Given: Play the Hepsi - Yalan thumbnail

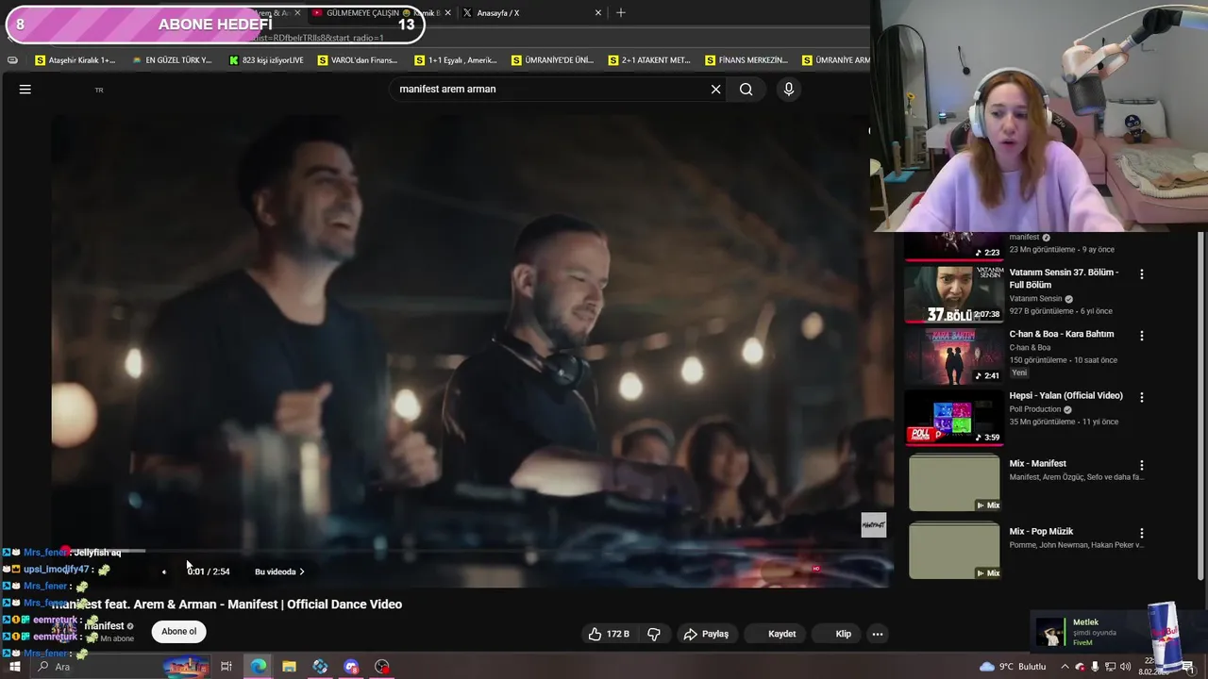Looking at the screenshot, I should 954,417.
